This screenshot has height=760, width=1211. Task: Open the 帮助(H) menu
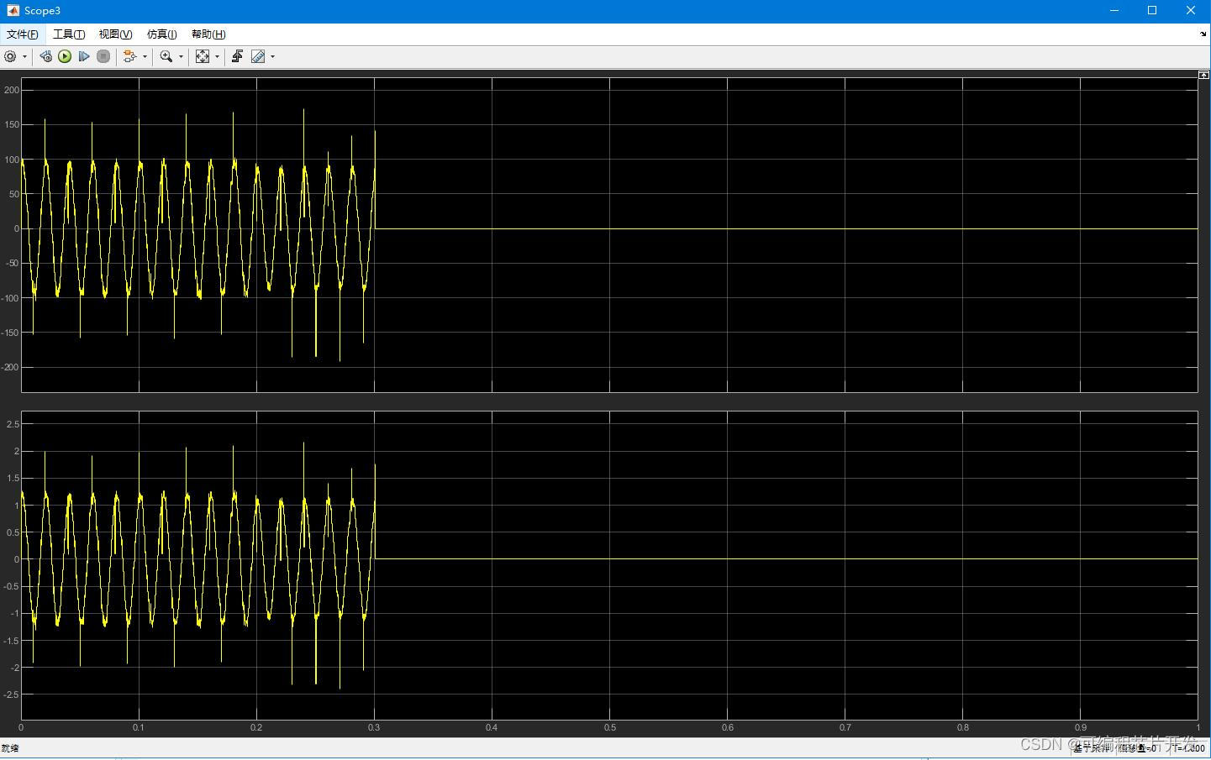coord(208,34)
